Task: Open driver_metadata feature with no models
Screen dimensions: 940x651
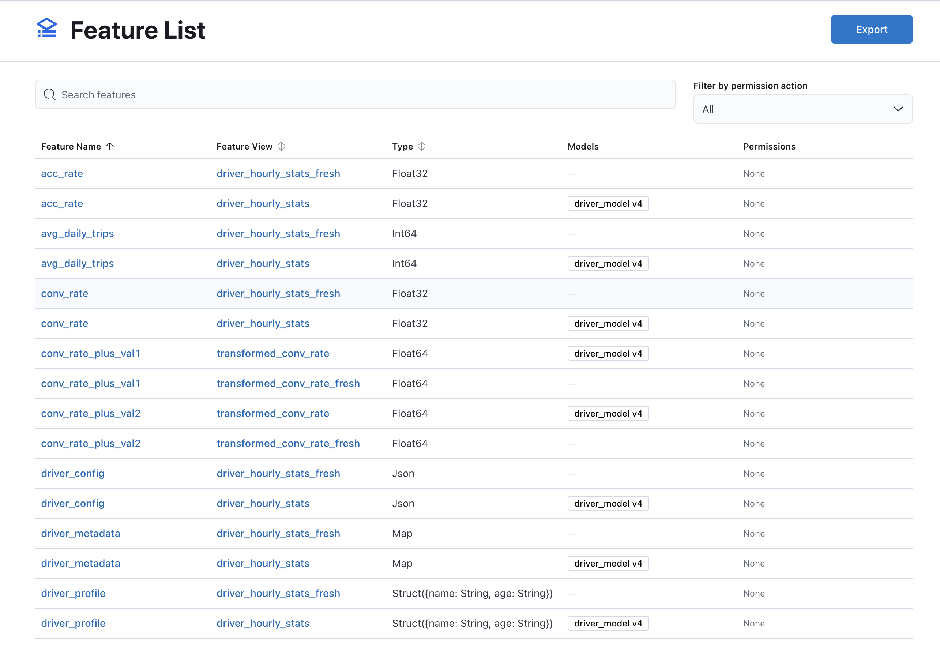Action: tap(81, 533)
